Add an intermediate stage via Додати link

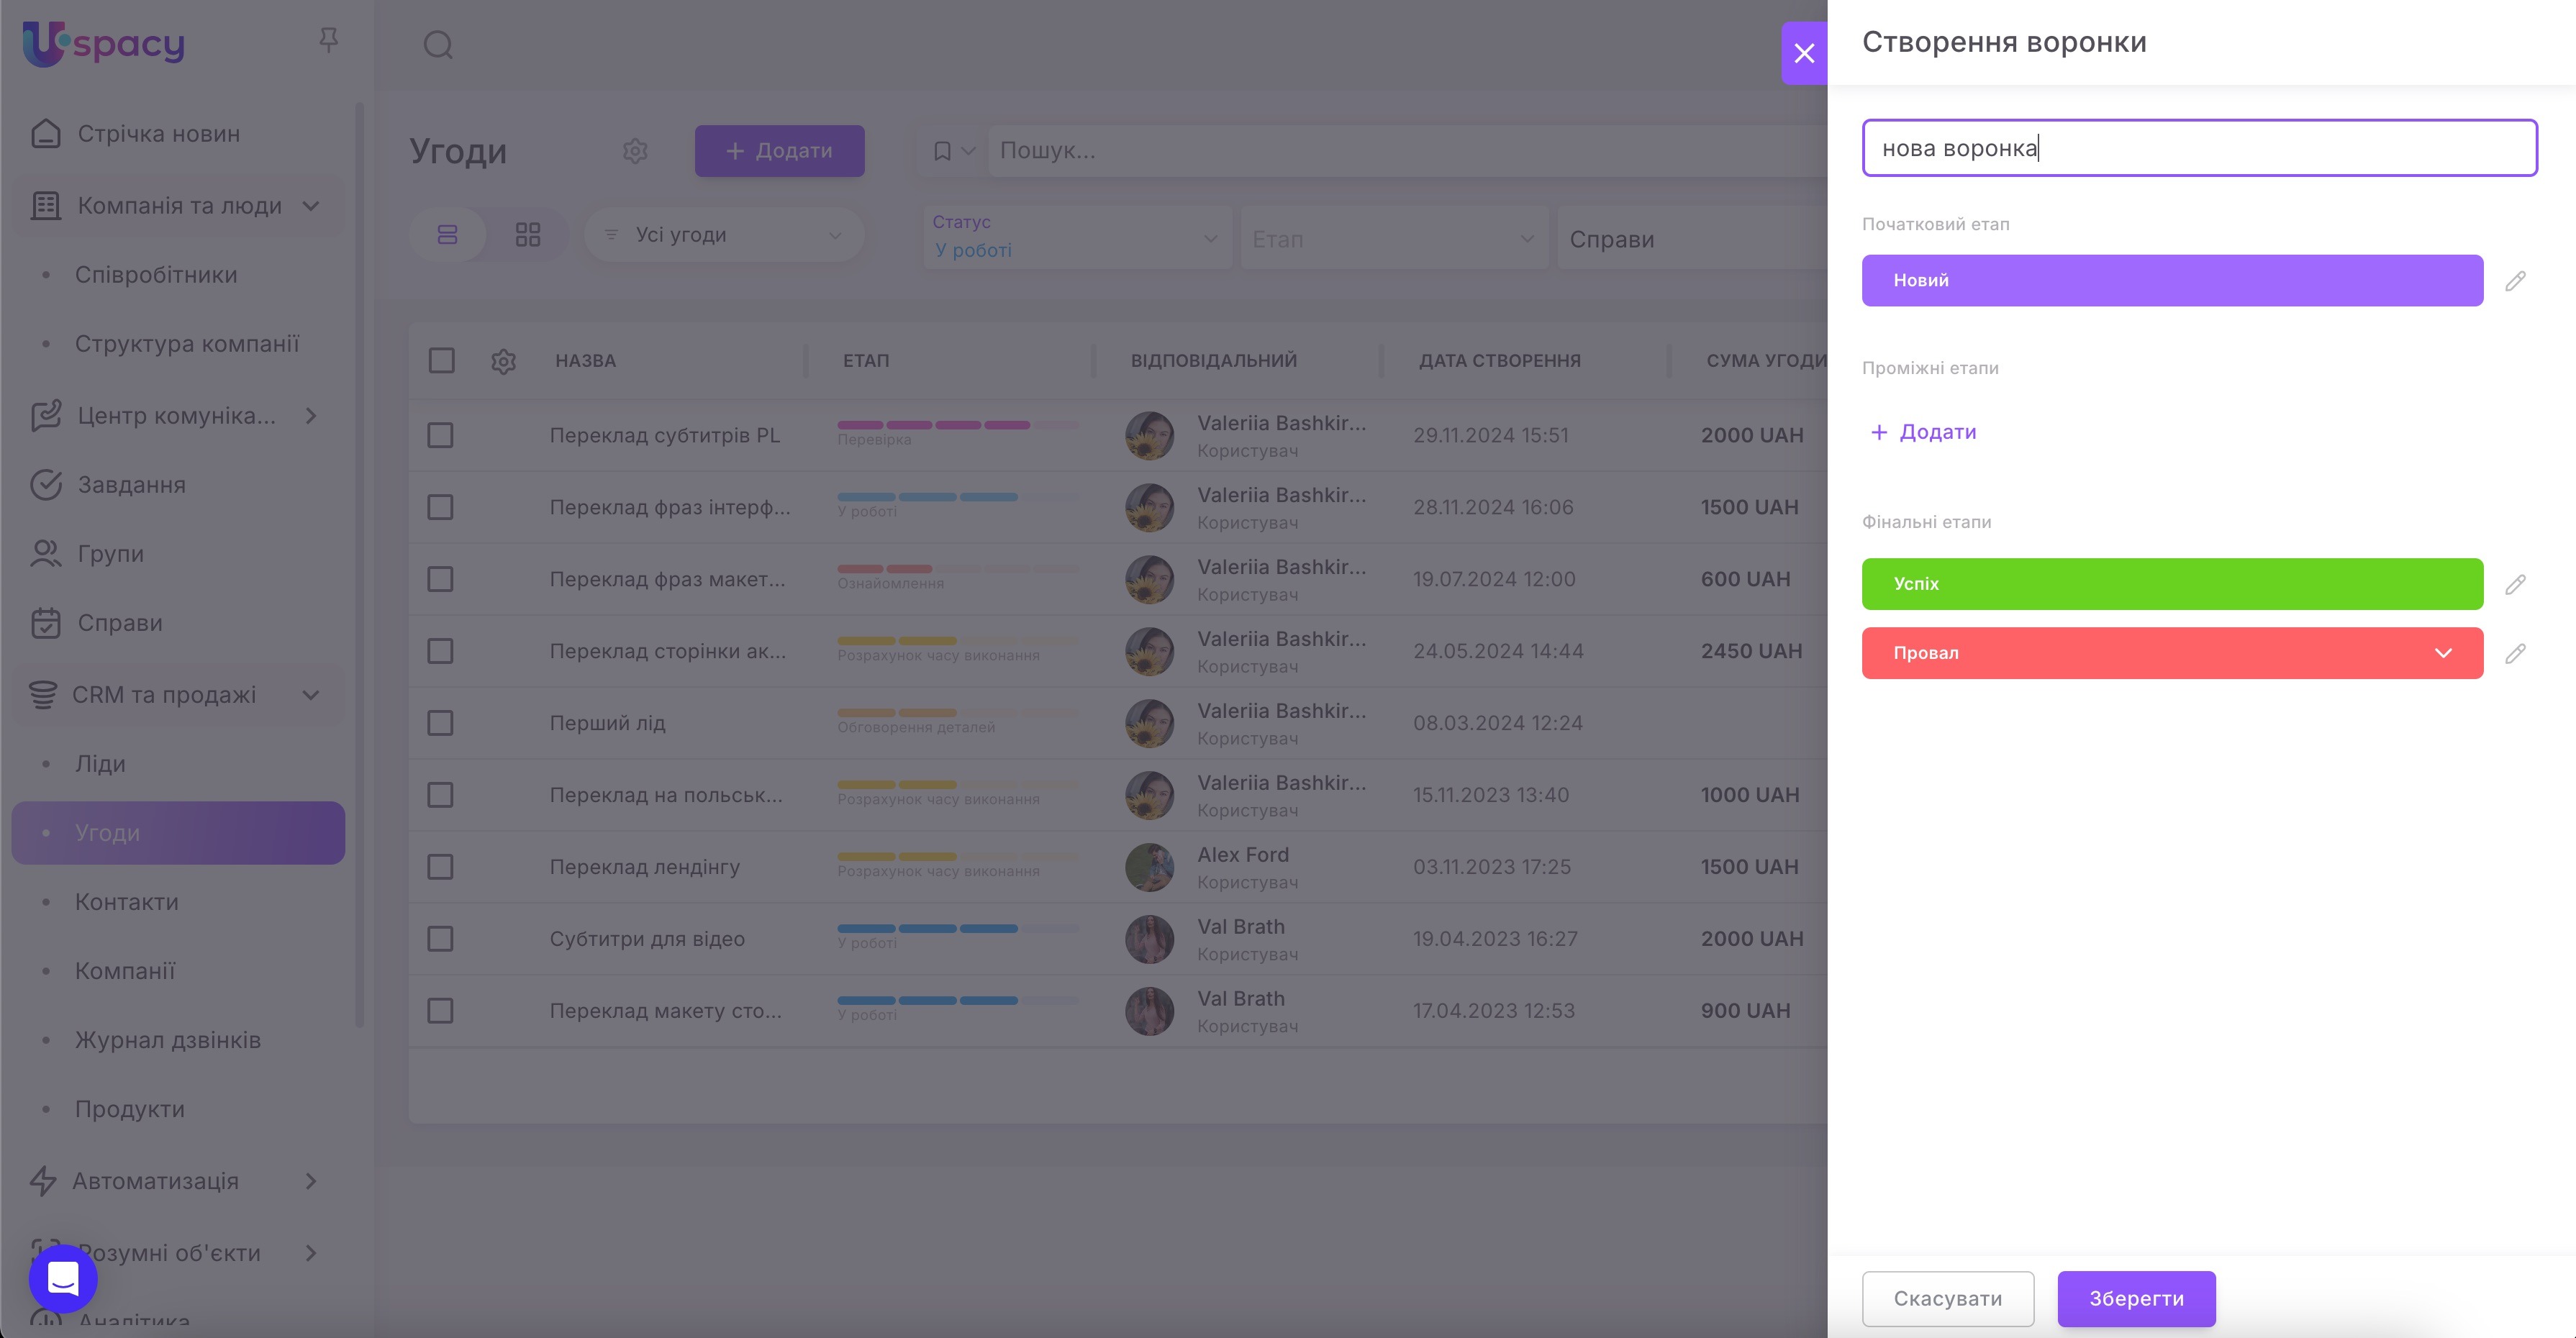[1923, 432]
